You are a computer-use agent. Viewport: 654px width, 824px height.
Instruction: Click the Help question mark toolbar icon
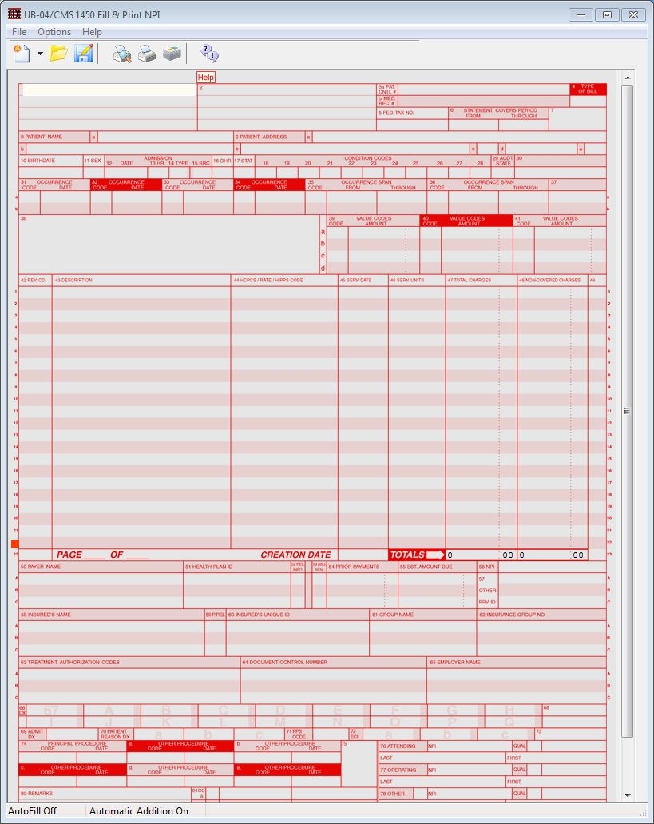click(209, 54)
